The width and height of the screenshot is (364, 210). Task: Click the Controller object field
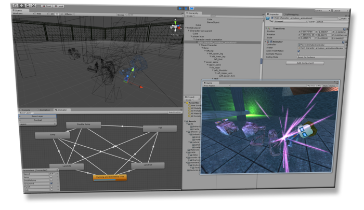[321, 45]
